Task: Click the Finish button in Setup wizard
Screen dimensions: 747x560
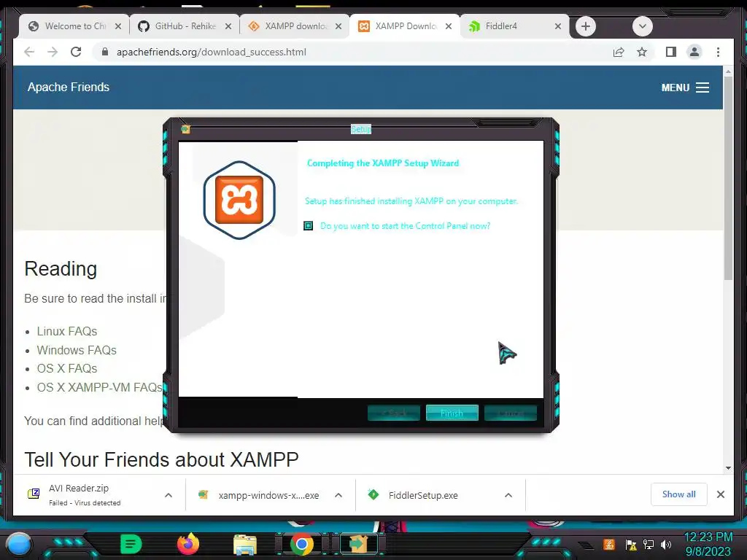Action: [452, 413]
